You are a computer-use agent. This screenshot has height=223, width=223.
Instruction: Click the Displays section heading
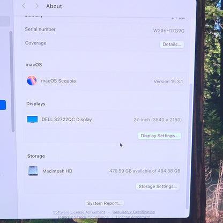[x=36, y=103]
